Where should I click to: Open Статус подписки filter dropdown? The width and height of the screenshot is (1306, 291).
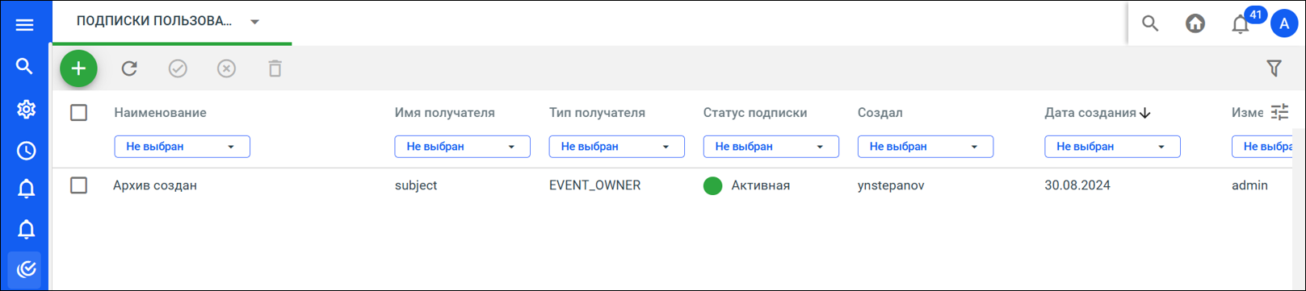pos(771,147)
